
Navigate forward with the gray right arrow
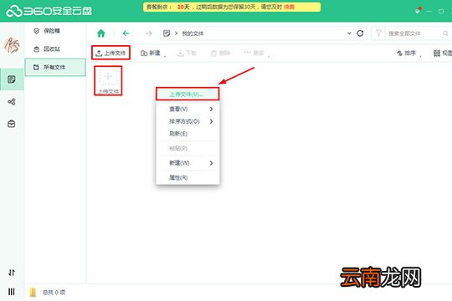tap(149, 33)
